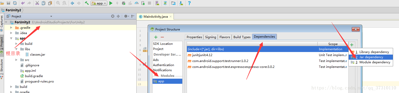399x93 pixels.
Task: Select classes.jar in the project tree
Action: point(37,54)
